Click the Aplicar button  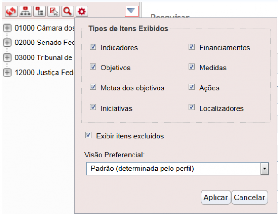pyautogui.click(x=216, y=197)
